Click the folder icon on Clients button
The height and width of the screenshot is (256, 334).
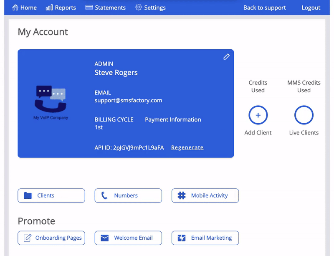[x=28, y=195]
